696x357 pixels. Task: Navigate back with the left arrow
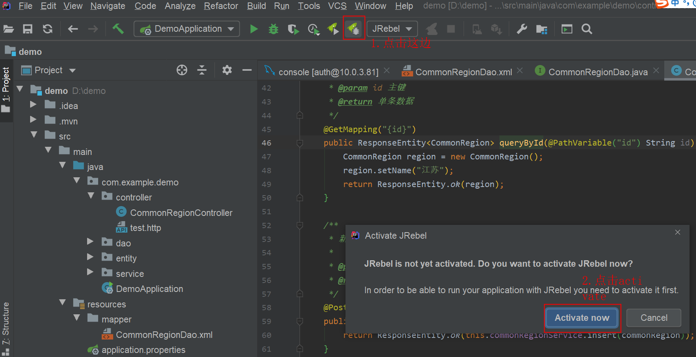point(73,29)
